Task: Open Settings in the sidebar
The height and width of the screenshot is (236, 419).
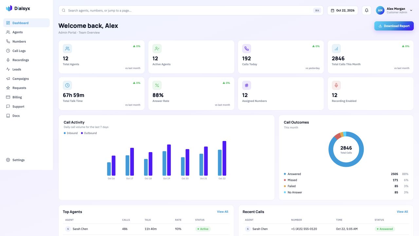Action: tap(27, 160)
